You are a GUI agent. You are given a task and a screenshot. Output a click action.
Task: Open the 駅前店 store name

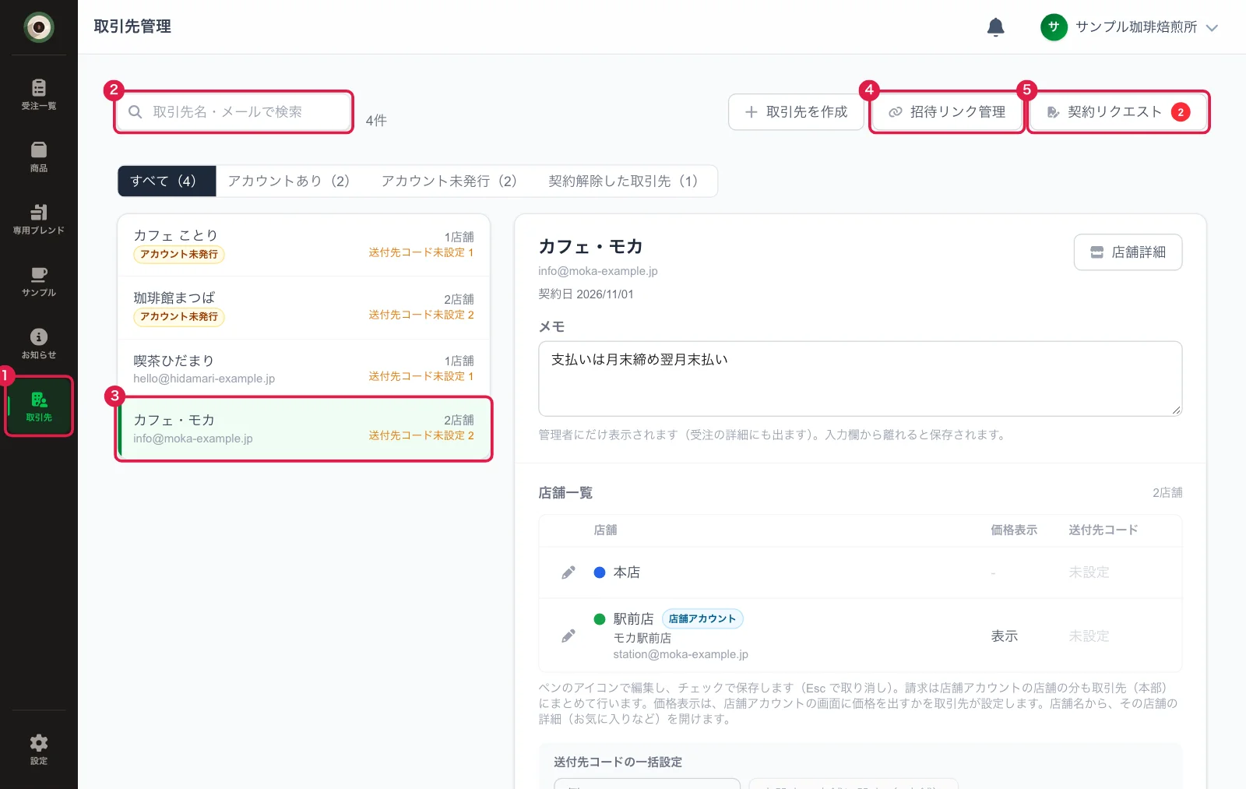pyautogui.click(x=633, y=618)
